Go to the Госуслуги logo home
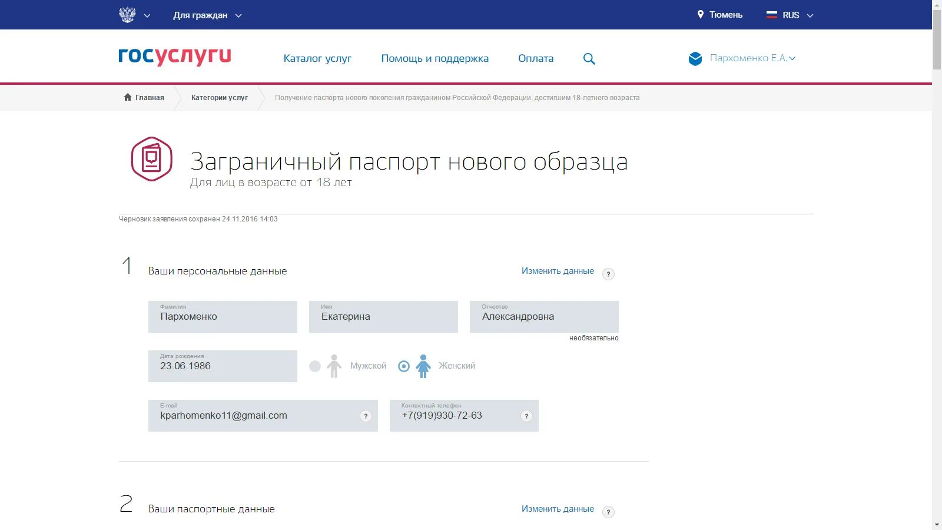 [175, 56]
